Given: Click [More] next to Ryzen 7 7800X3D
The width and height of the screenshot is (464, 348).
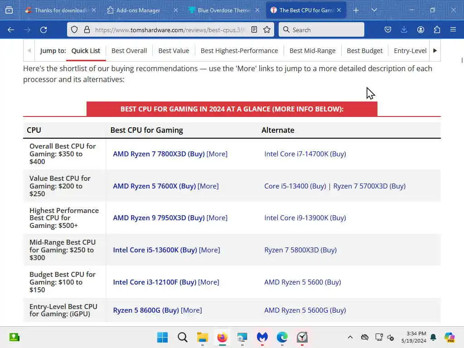Looking at the screenshot, I should 217,154.
